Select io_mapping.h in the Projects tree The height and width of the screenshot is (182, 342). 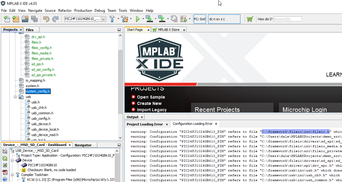(x=35, y=80)
